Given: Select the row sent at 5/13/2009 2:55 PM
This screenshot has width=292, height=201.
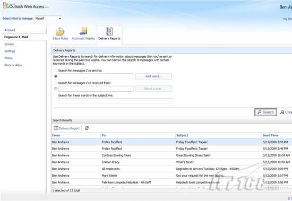Looking at the screenshot, I should 171,142.
